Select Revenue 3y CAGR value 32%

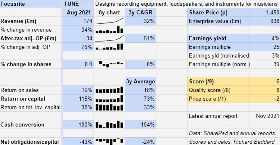click(140, 21)
